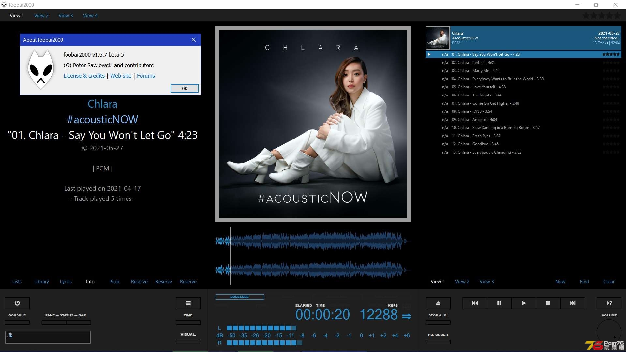Viewport: 626px width, 352px height.
Task: Open the Web site link
Action: (x=121, y=76)
